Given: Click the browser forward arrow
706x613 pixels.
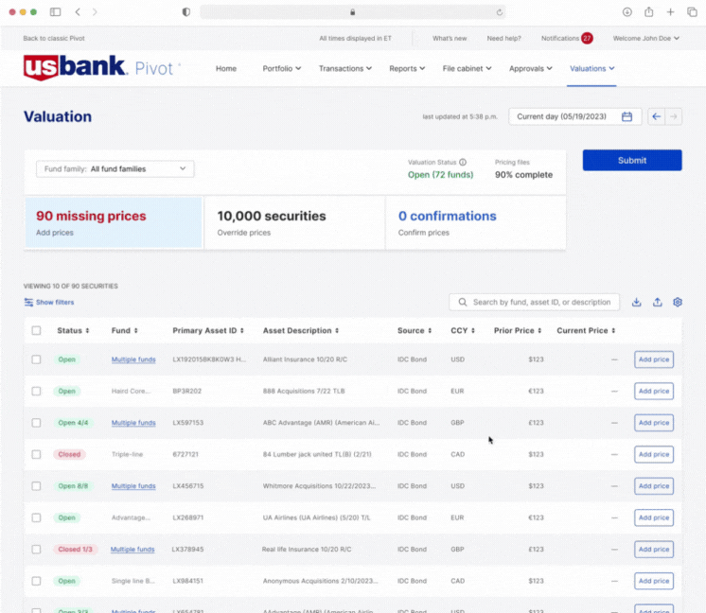Looking at the screenshot, I should [x=95, y=12].
